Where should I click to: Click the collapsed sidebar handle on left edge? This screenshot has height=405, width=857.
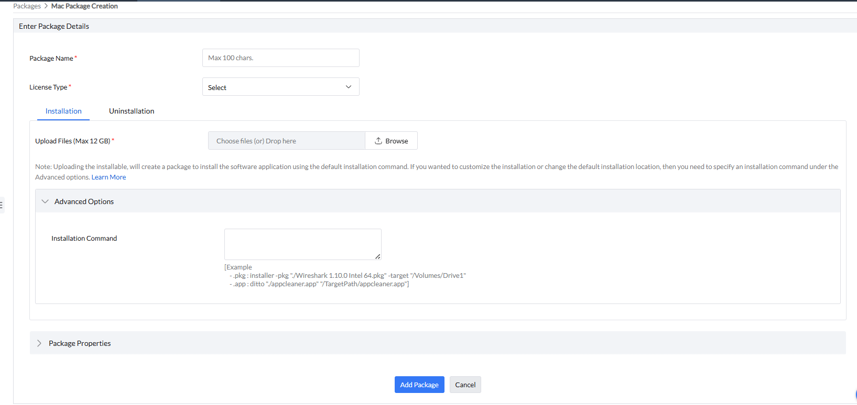[x=2, y=205]
